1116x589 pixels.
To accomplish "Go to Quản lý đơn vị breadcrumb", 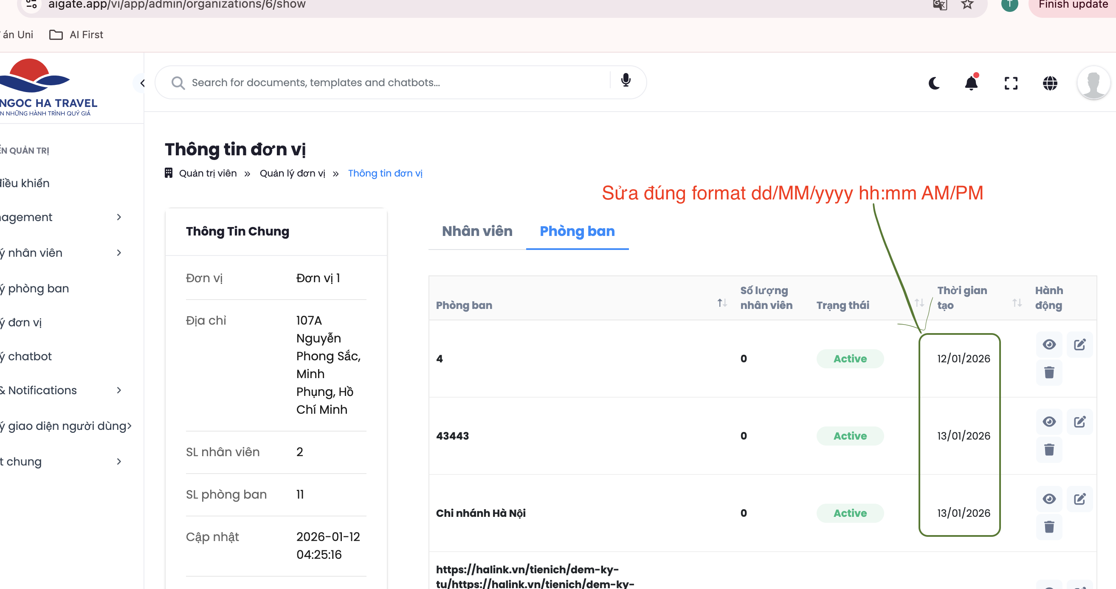I will [292, 173].
